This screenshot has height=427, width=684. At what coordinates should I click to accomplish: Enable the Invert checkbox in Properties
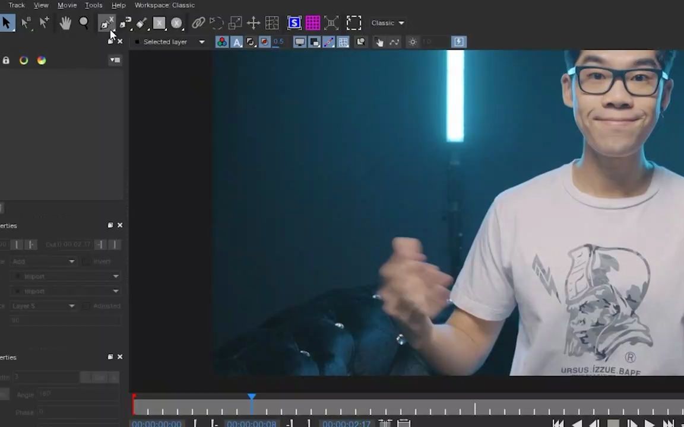tap(87, 261)
